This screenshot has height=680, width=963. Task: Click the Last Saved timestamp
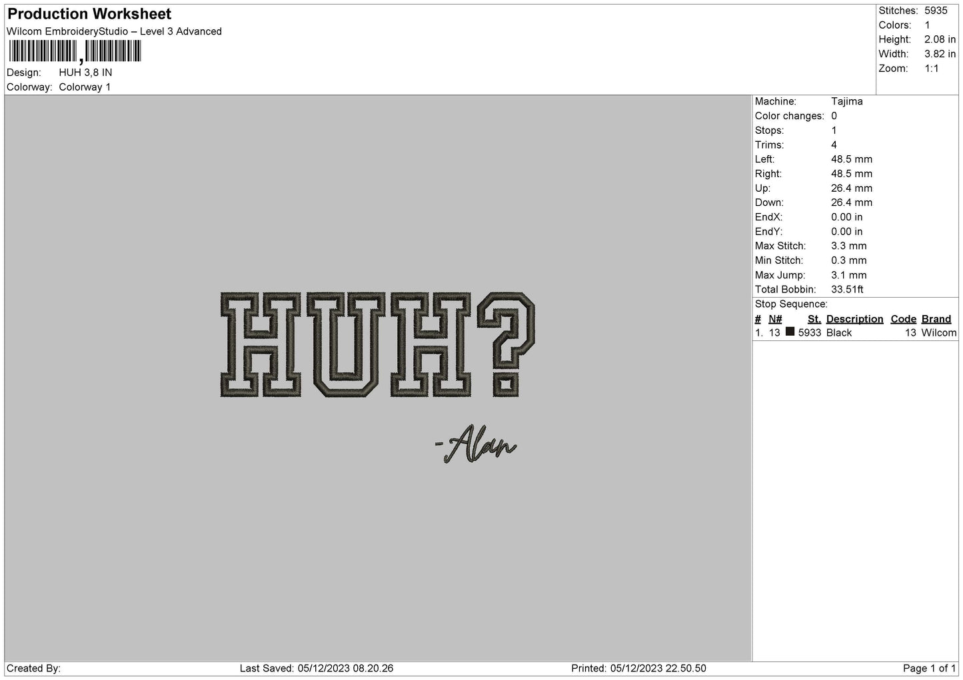(x=317, y=668)
